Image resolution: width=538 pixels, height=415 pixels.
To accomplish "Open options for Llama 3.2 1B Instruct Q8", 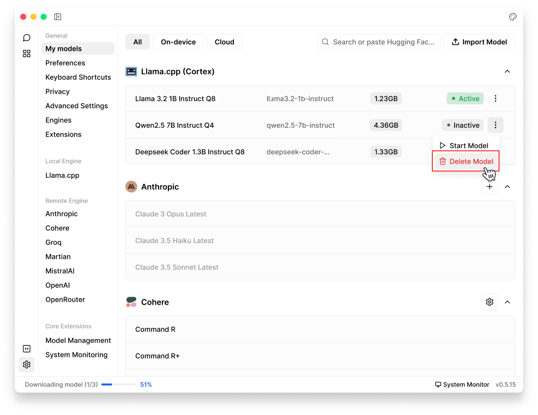I will [495, 99].
